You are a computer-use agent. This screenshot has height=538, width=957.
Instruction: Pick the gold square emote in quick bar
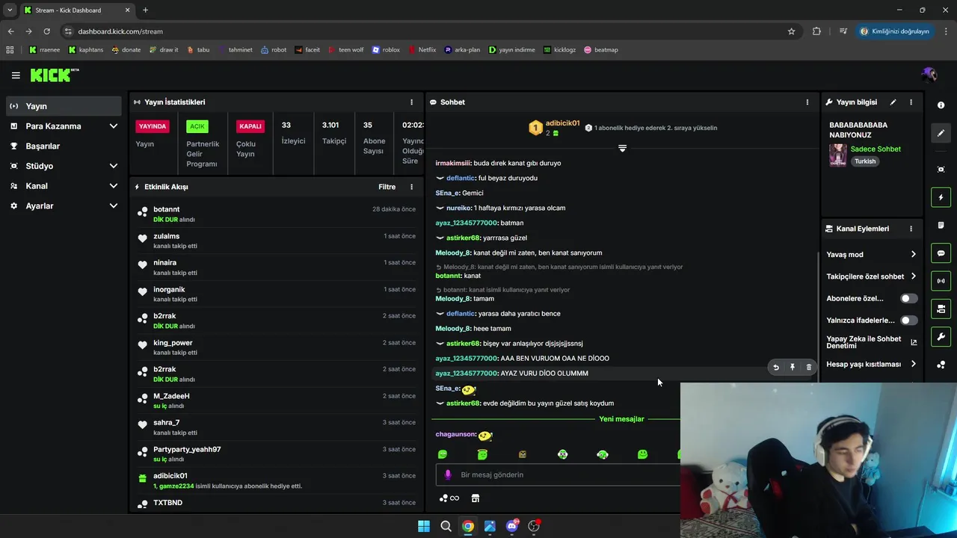pyautogui.click(x=523, y=454)
